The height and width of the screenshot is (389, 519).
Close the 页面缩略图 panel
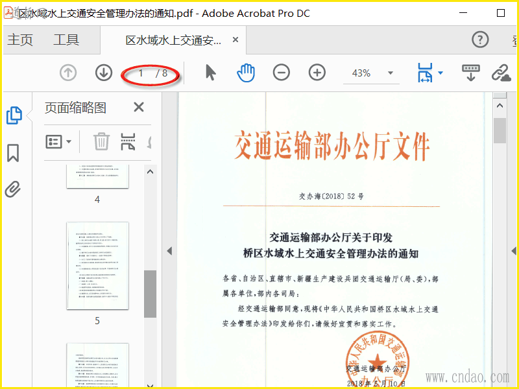click(x=139, y=107)
